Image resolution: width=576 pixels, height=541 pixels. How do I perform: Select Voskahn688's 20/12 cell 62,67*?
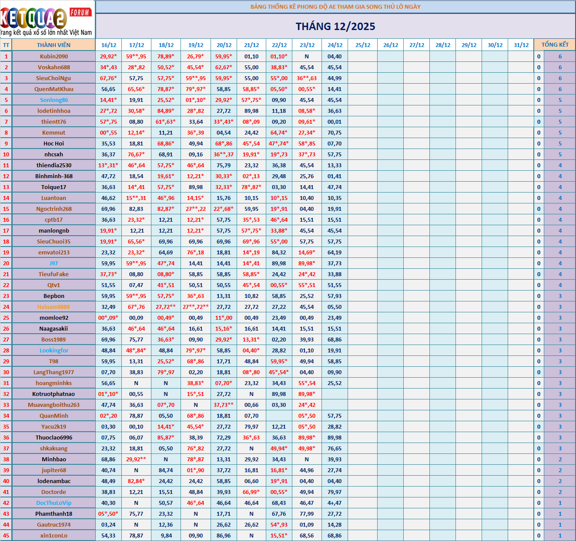(224, 67)
